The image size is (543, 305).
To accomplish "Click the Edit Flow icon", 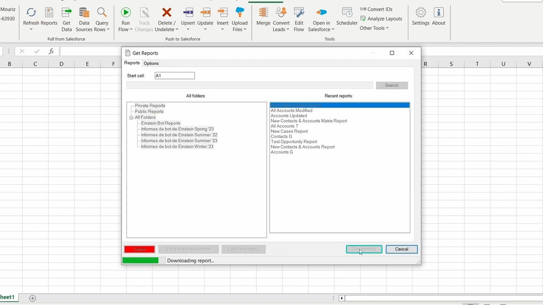I will point(299,12).
